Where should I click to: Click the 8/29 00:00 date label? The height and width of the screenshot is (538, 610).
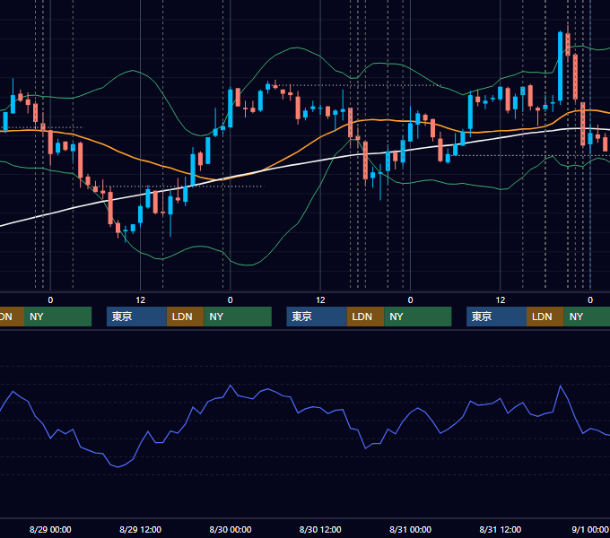[50, 529]
